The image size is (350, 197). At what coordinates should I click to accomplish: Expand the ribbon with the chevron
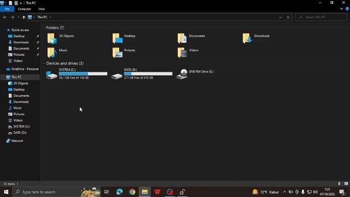341,9
